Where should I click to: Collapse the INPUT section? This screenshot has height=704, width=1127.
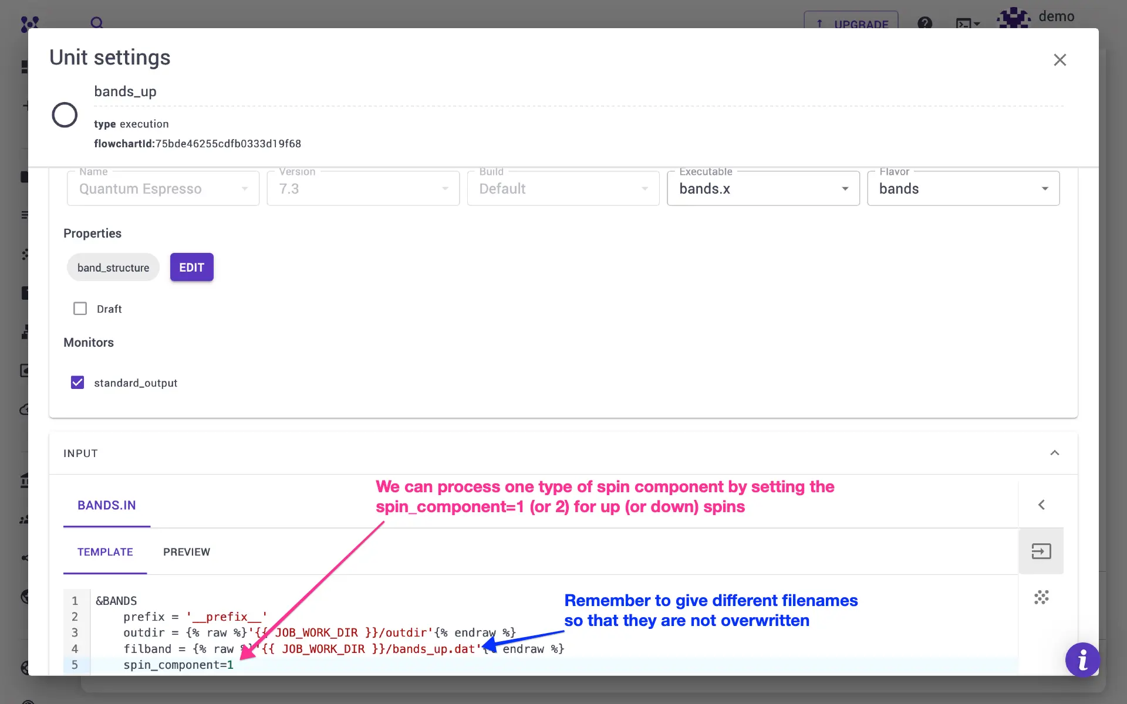click(1054, 453)
